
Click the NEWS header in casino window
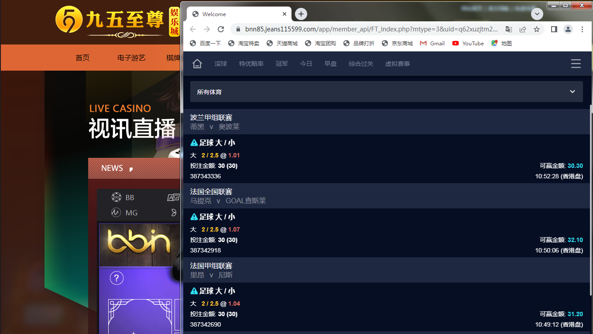(x=112, y=168)
